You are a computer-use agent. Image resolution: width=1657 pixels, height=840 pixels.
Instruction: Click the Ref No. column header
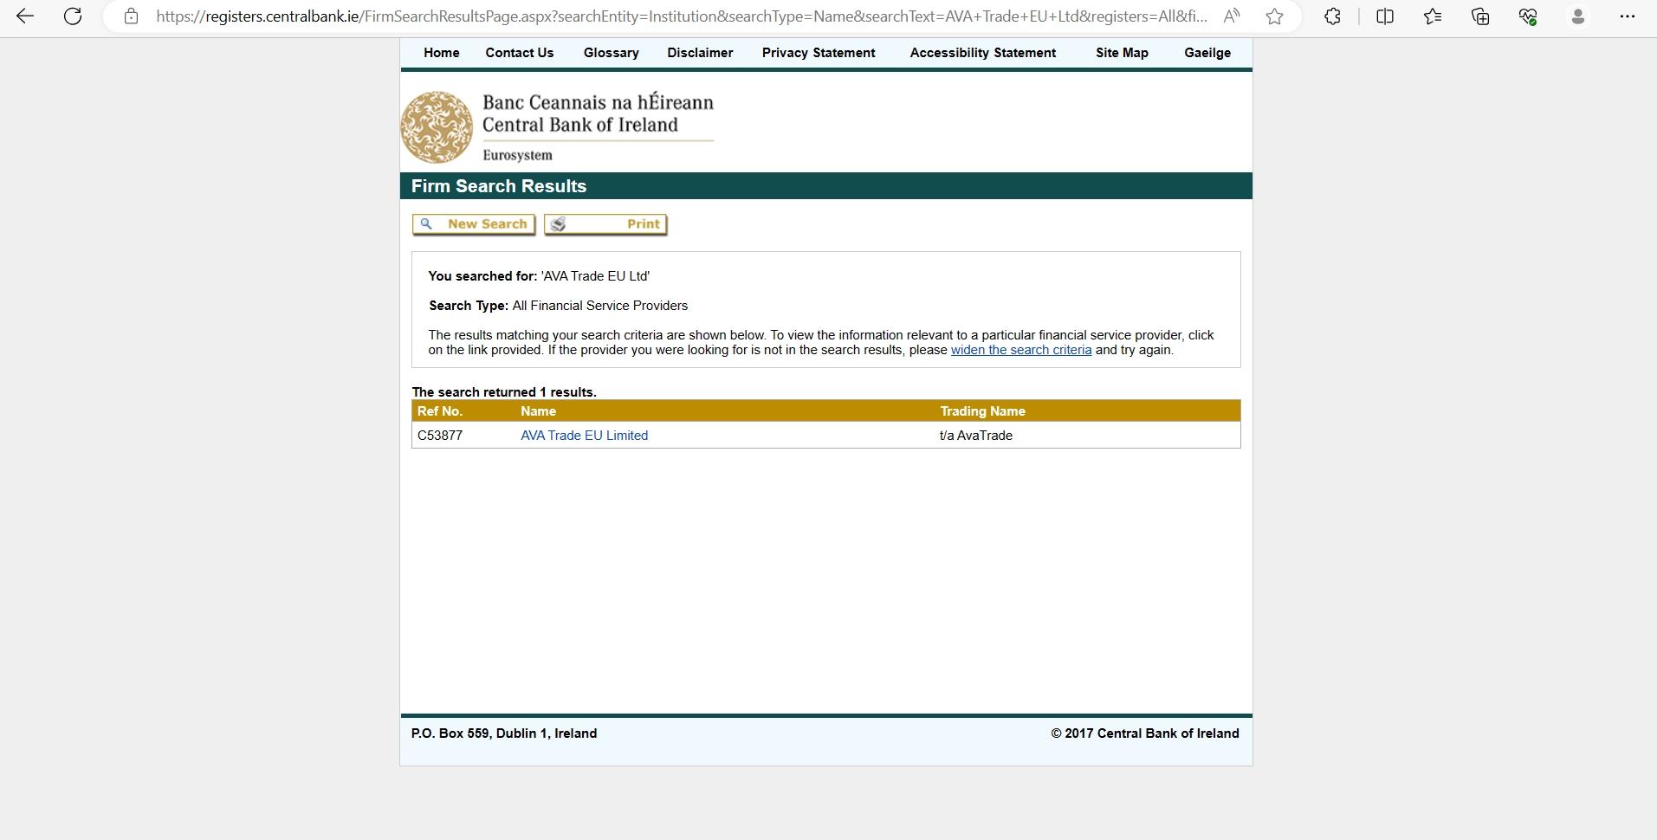pos(440,411)
